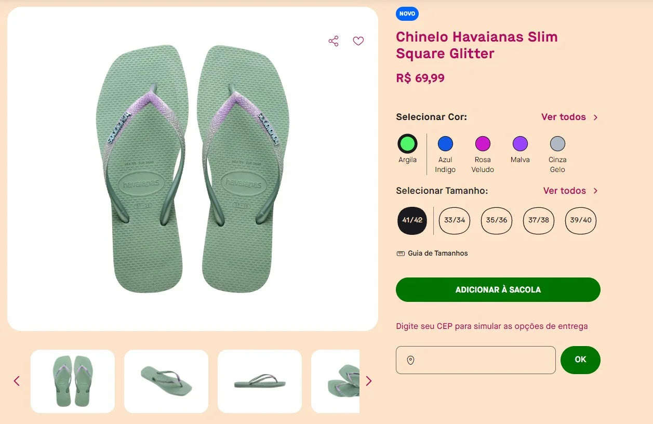Open all available sizes with 'Ver todos'

tap(564, 191)
